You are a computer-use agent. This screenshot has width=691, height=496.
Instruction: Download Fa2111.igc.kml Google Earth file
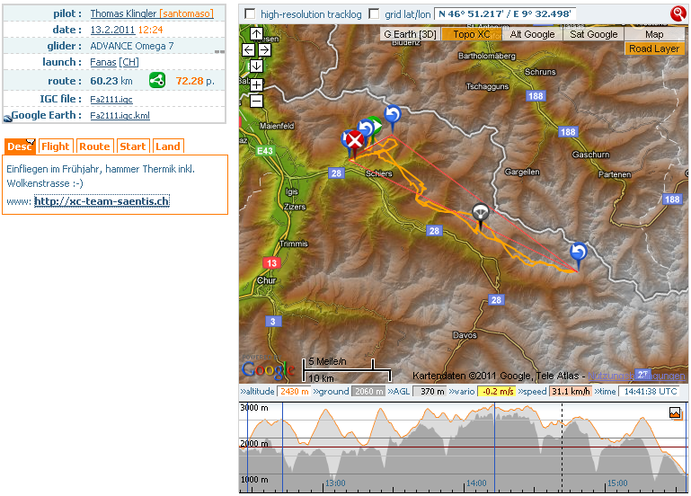pos(120,115)
